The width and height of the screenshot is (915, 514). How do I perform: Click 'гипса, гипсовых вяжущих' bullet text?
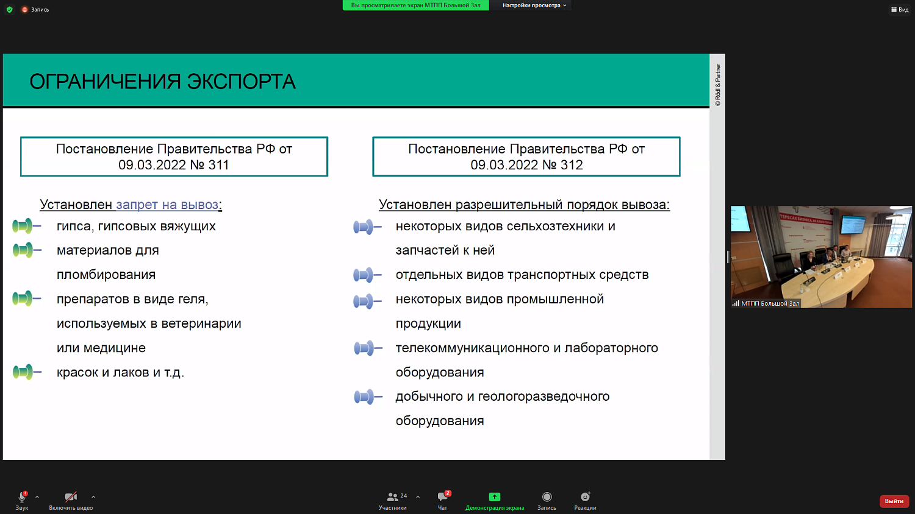pos(136,226)
